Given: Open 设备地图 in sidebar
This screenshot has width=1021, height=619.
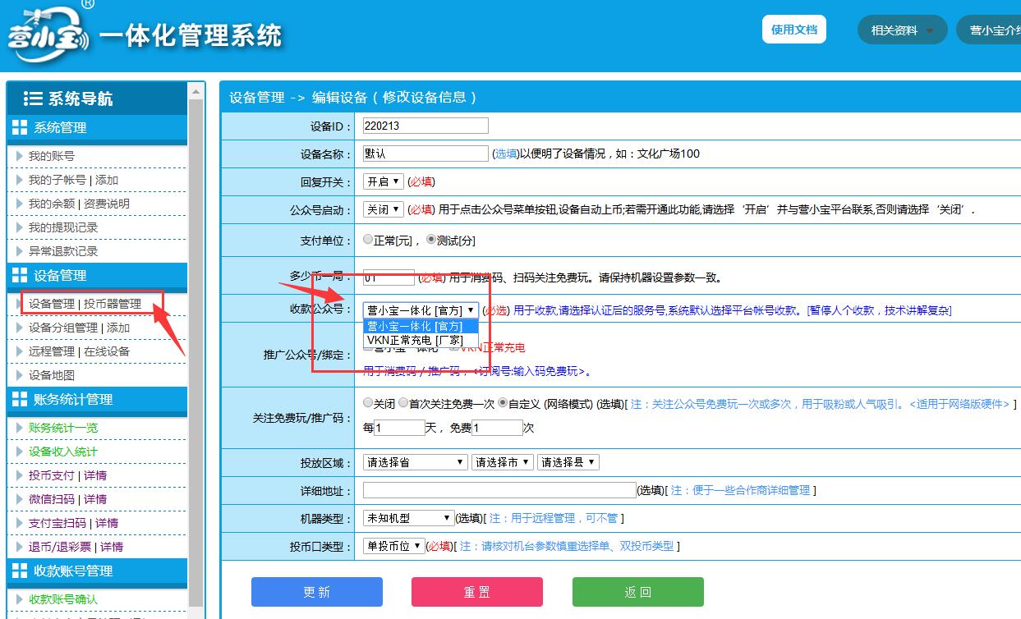Looking at the screenshot, I should click(x=52, y=375).
